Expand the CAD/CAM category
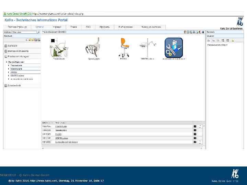 [22, 46]
